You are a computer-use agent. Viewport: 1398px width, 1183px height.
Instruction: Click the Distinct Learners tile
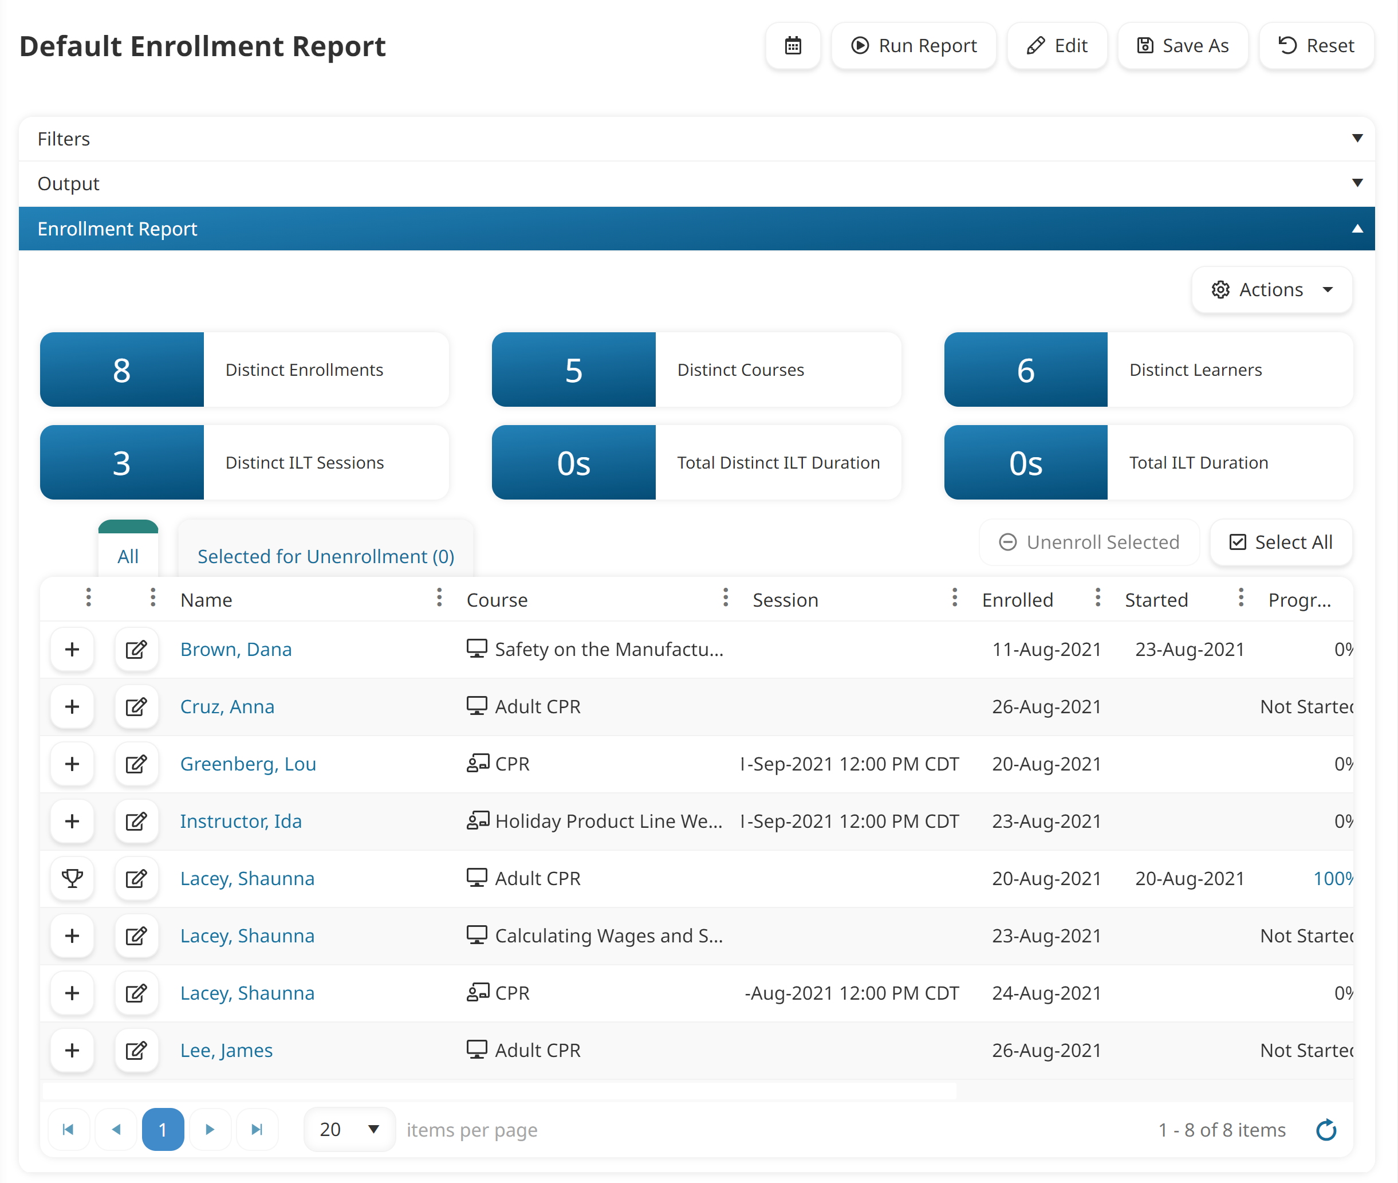click(x=1148, y=370)
